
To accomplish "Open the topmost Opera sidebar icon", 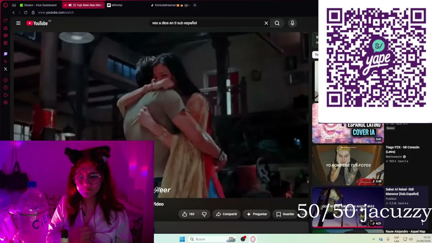I will pyautogui.click(x=5, y=21).
